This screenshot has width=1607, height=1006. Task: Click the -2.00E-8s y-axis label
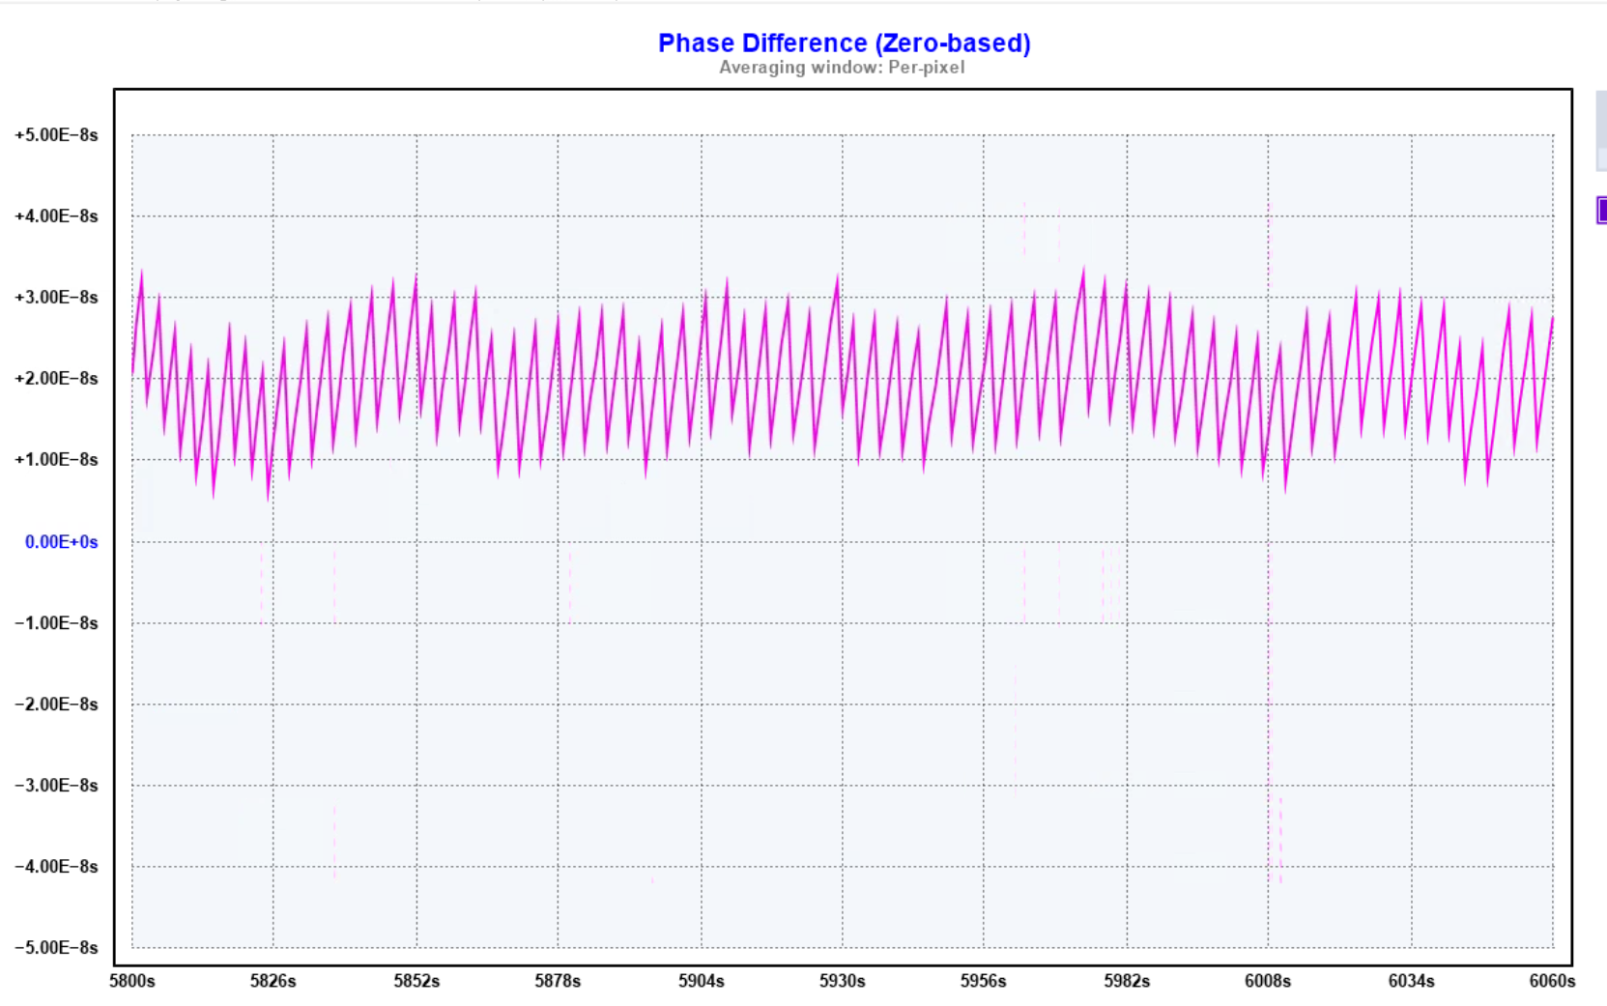(x=56, y=704)
